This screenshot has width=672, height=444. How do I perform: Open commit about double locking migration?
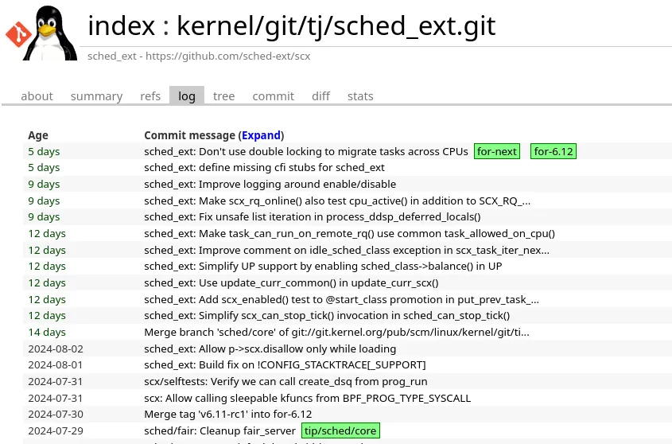point(305,151)
